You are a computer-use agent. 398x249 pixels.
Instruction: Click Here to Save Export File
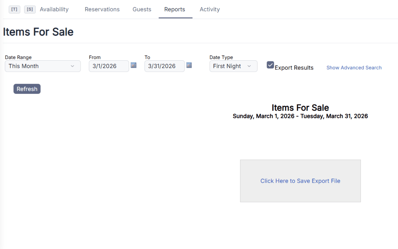tap(300, 181)
